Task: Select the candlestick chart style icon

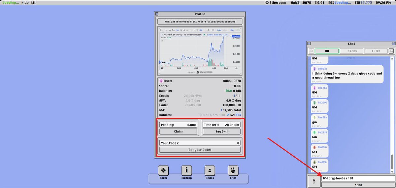Action: (x=197, y=30)
